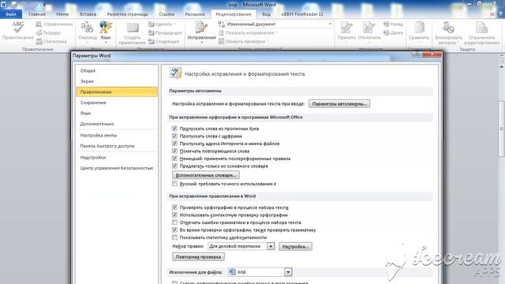Image resolution: width=505 pixels, height=284 pixels.
Task: Go to Следующее next comment
Action: (163, 42)
